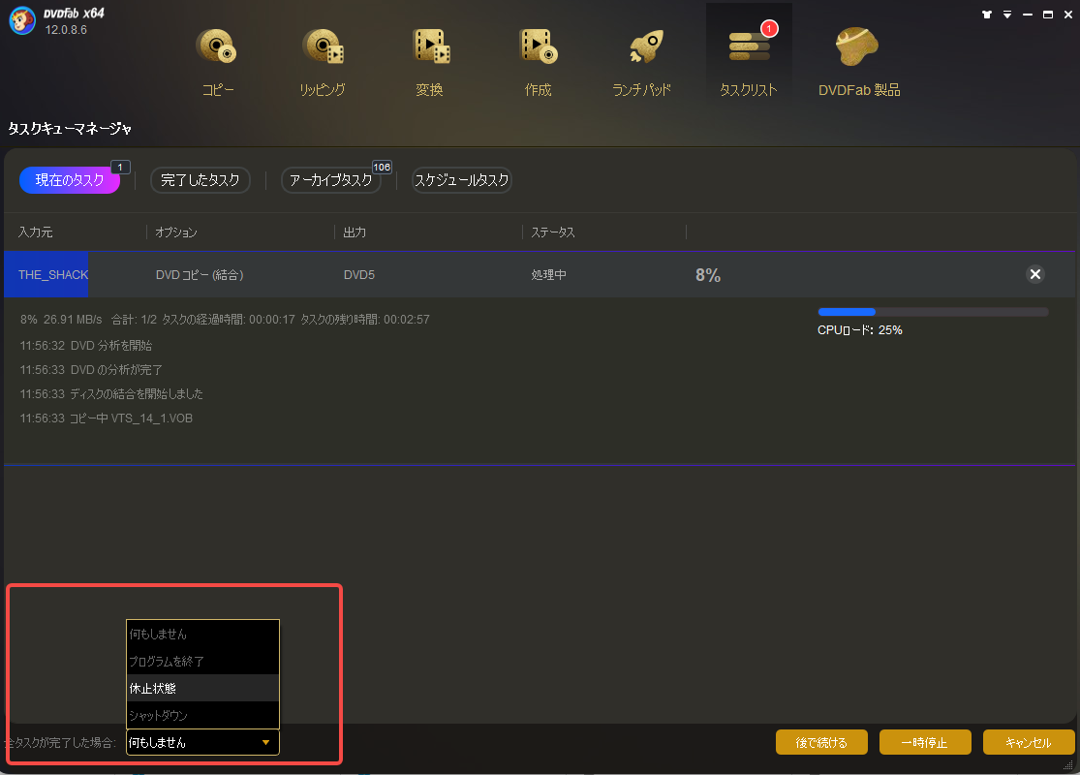
Task: Click タスクキューマネージャ heading
Action: tap(70, 129)
